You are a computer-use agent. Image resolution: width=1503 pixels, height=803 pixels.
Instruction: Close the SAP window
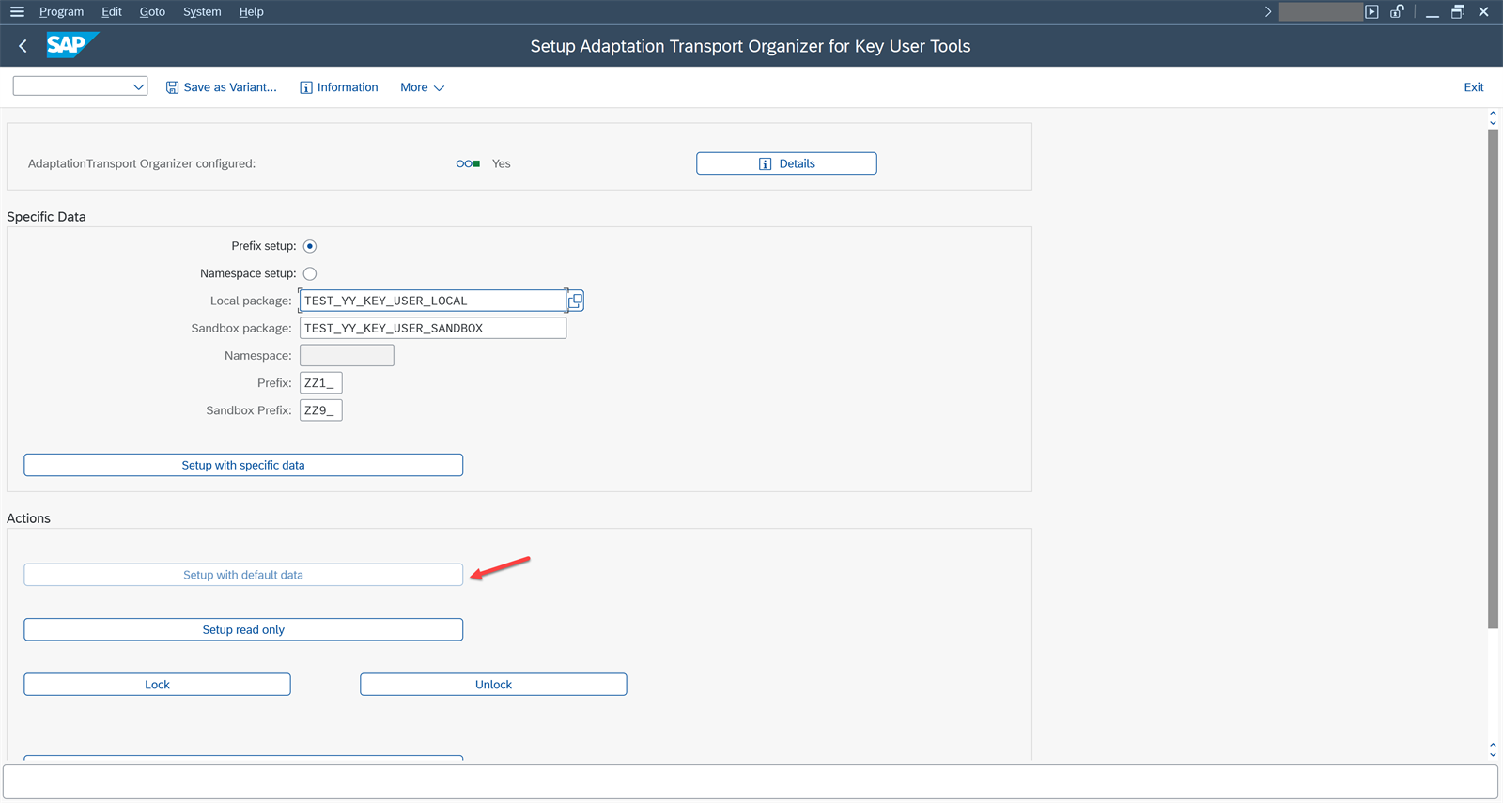pos(1483,11)
